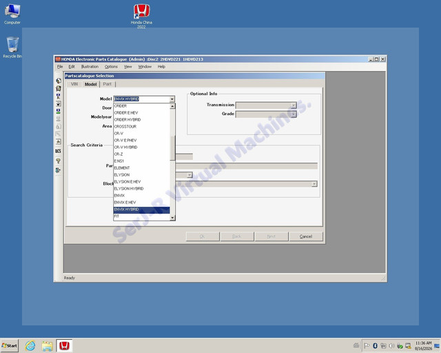Pick E:NS1 in the model list

pyautogui.click(x=142, y=161)
